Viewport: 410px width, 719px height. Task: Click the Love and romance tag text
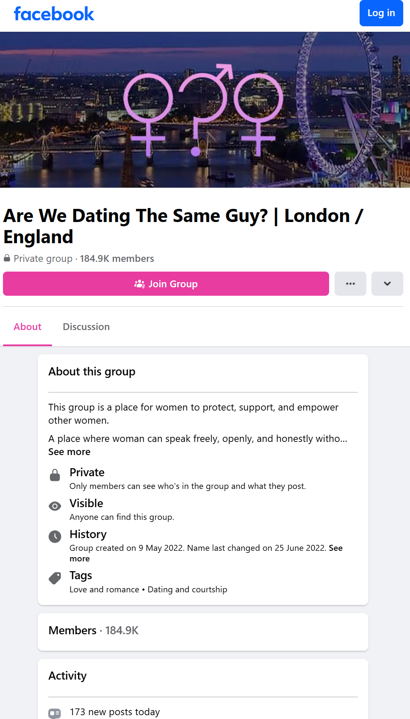pos(104,590)
